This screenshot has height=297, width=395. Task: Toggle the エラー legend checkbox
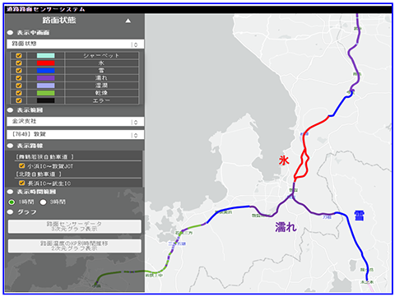click(x=19, y=100)
